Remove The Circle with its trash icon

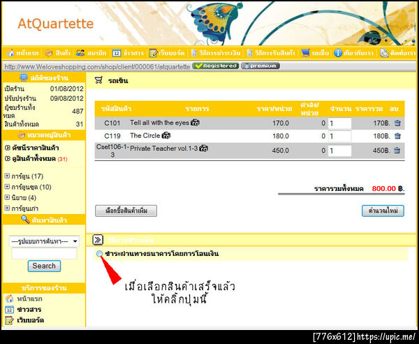pyautogui.click(x=397, y=136)
